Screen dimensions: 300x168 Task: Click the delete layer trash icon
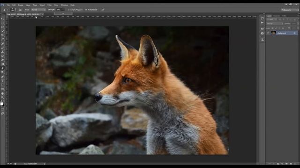click(295, 164)
